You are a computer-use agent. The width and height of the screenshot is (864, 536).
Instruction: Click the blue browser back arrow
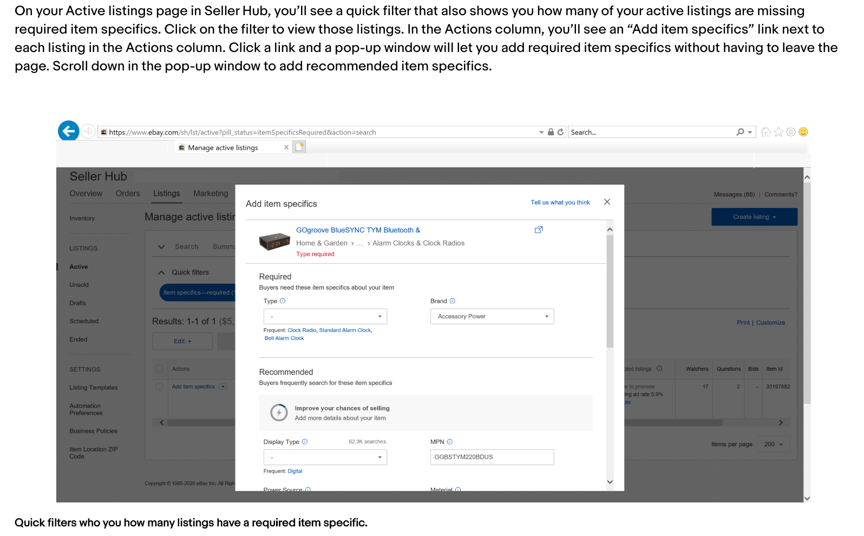(68, 131)
